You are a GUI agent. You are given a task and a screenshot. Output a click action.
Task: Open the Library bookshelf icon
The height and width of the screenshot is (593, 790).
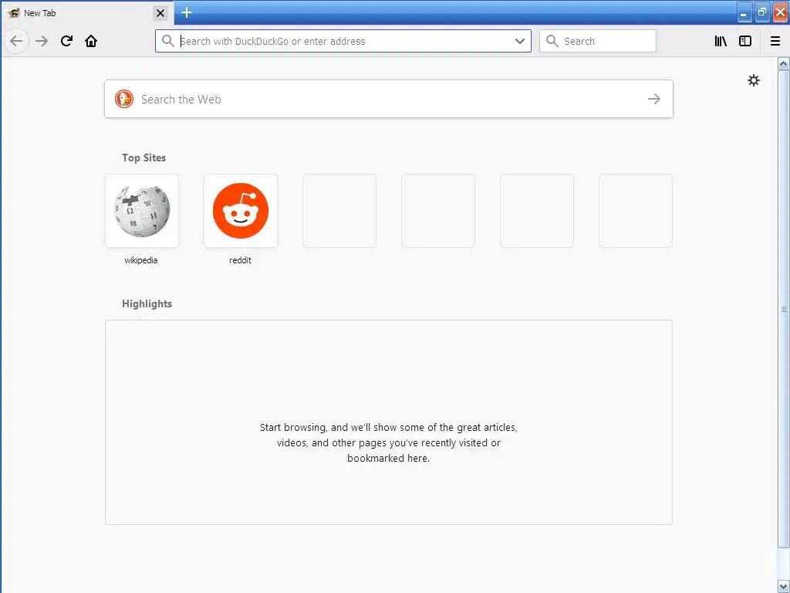pyautogui.click(x=721, y=41)
